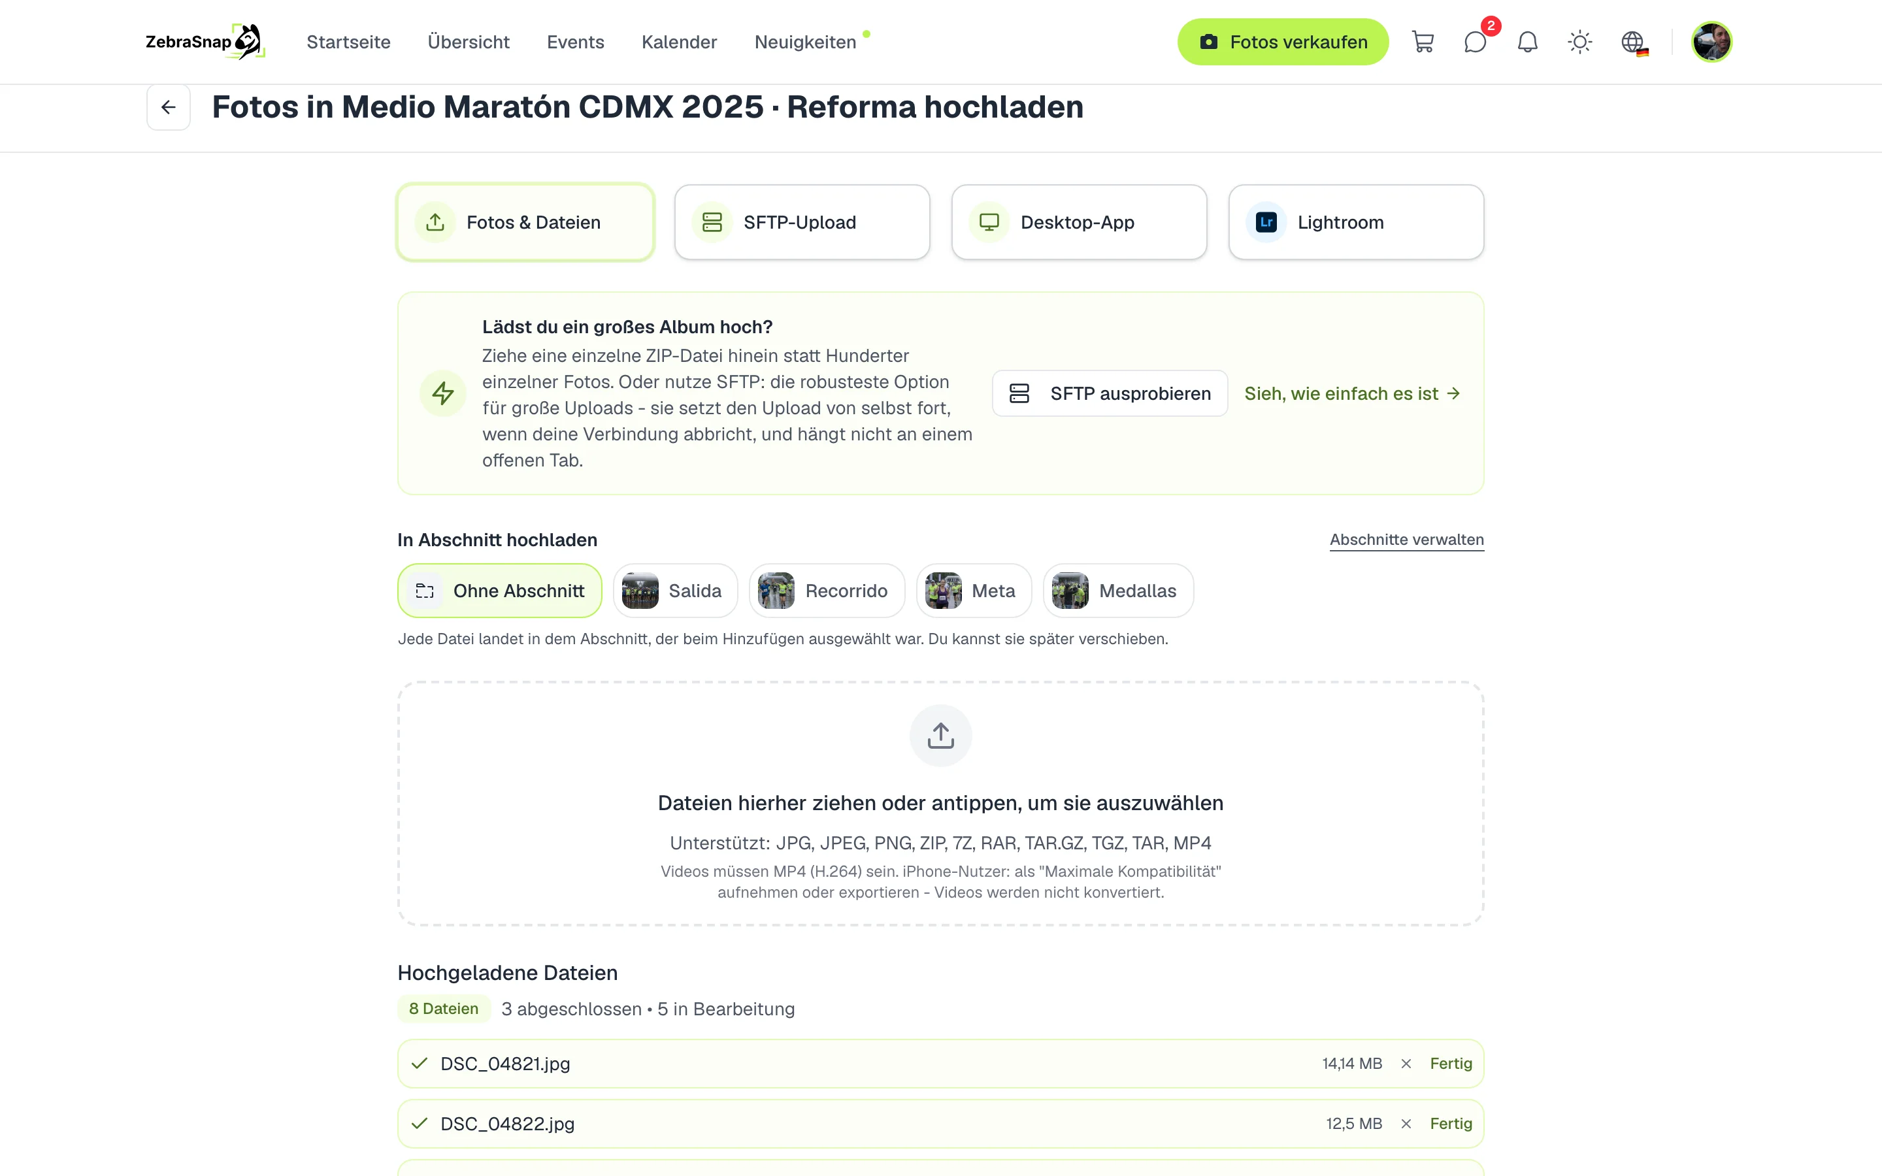Select the Ohne Abschnitt section chip

pos(500,591)
